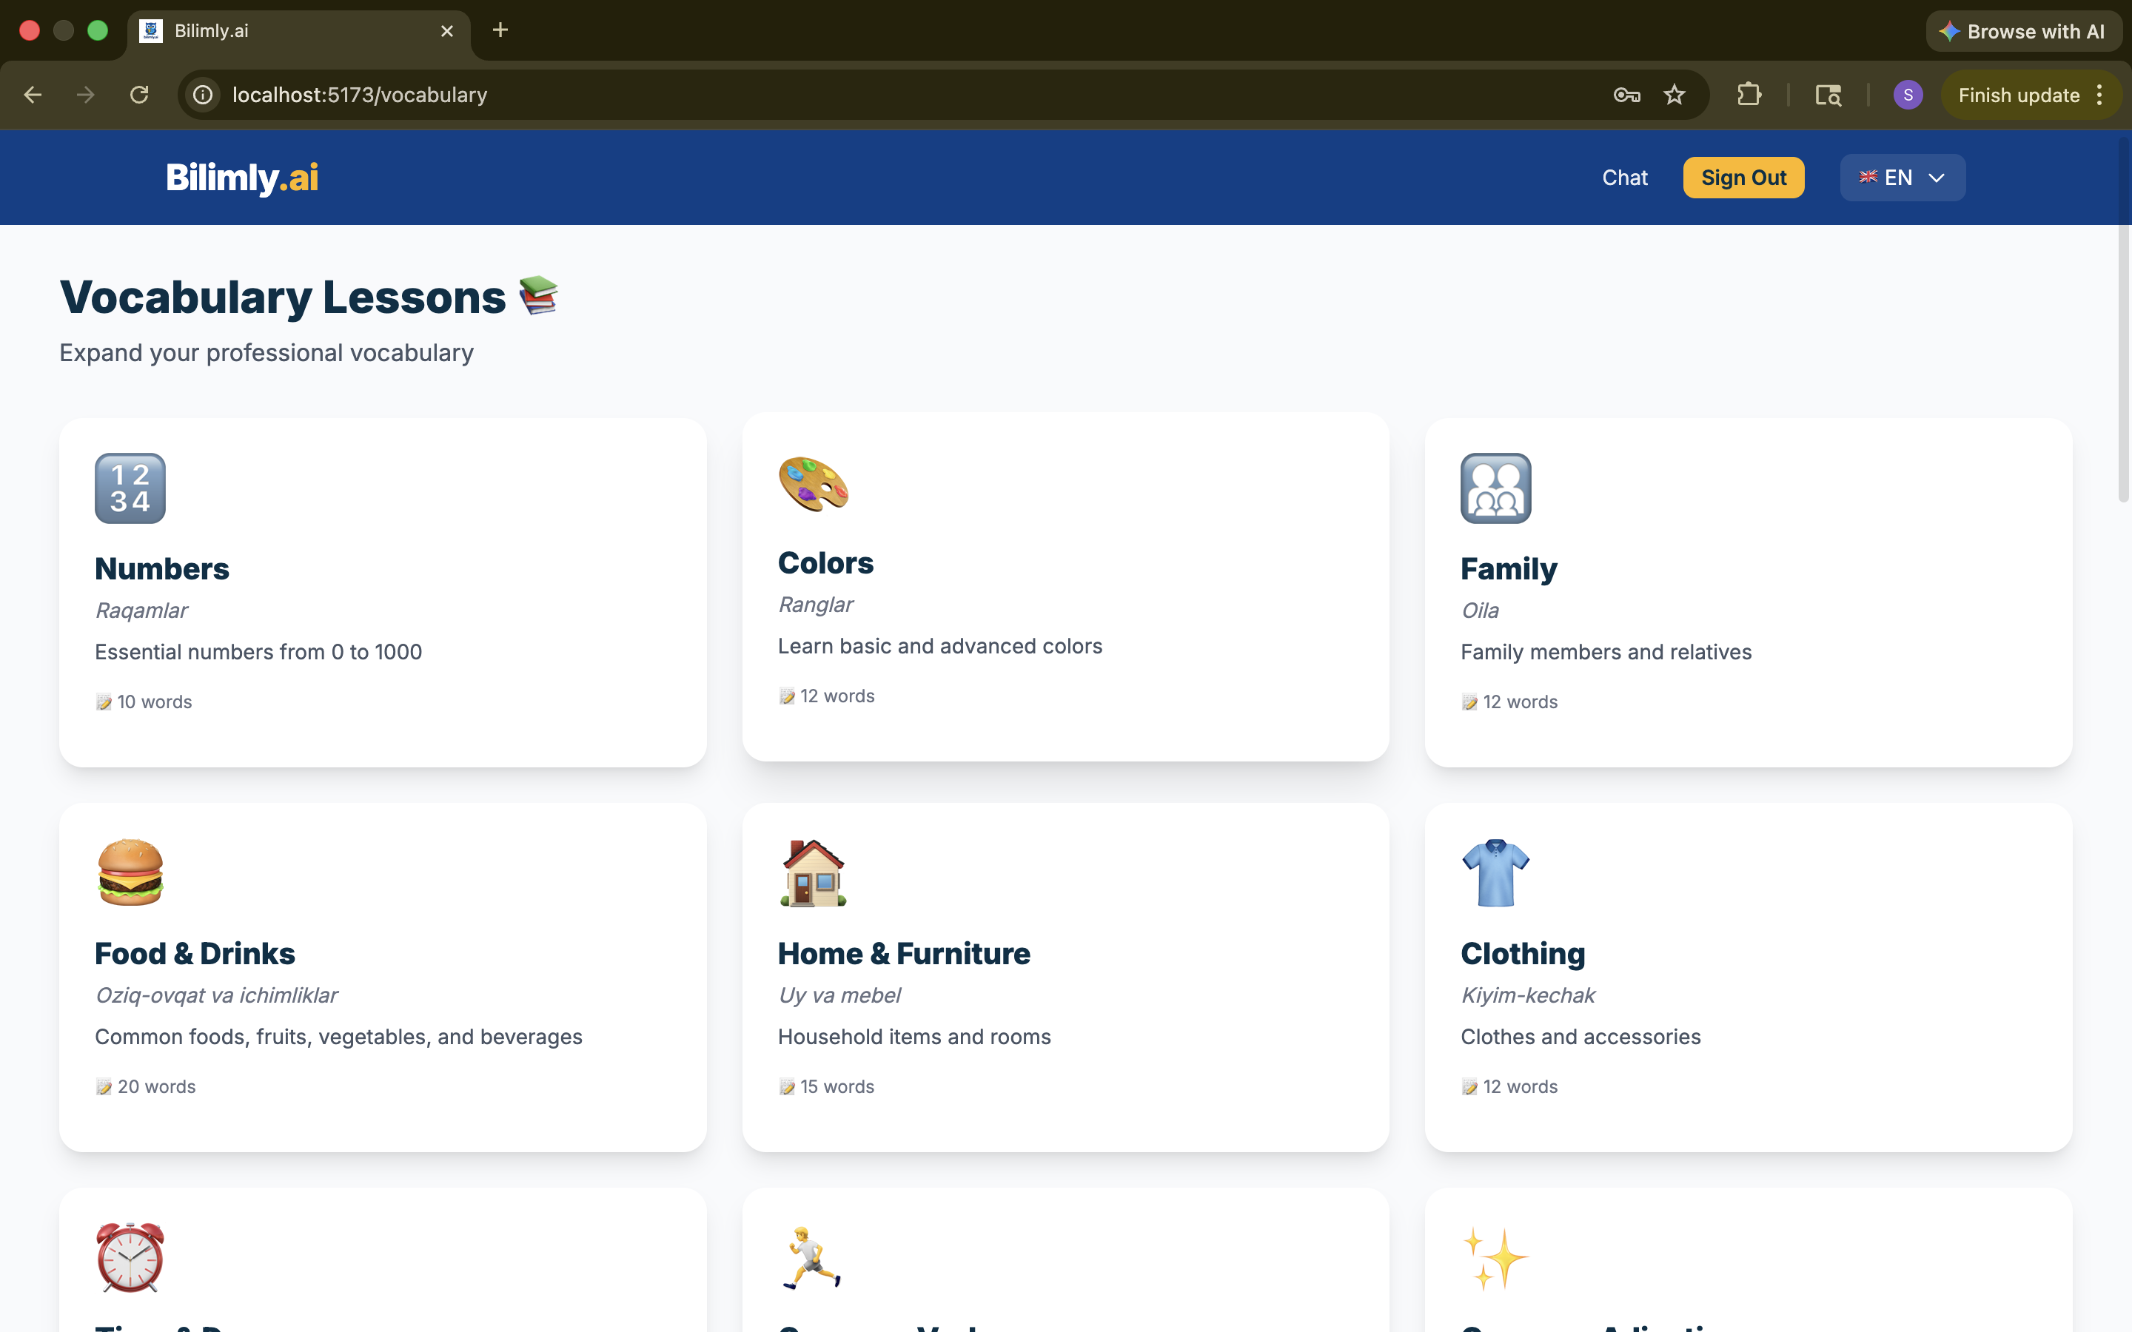Viewport: 2132px width, 1332px height.
Task: Click the family emoji on the Family card
Action: coord(1496,488)
